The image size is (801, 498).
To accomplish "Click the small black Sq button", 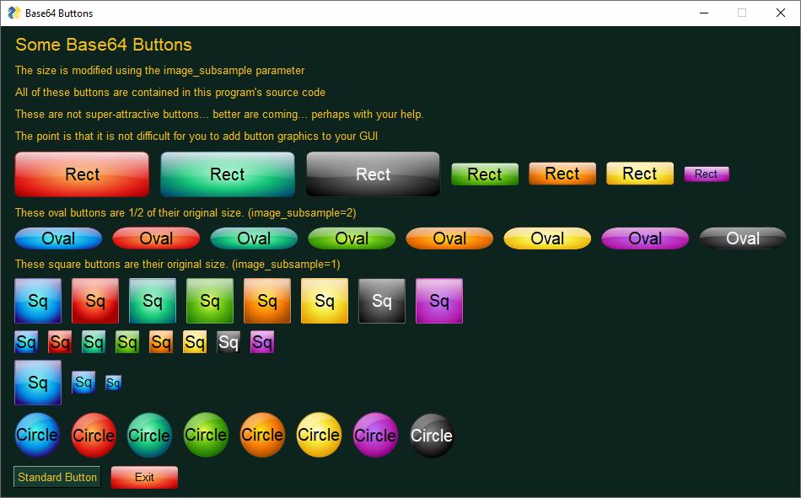I will click(228, 342).
